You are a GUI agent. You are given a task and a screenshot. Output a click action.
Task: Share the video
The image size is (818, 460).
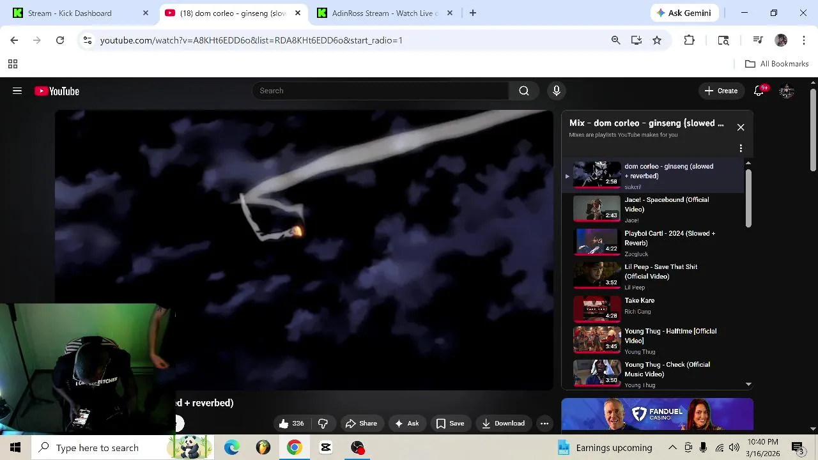pos(361,424)
